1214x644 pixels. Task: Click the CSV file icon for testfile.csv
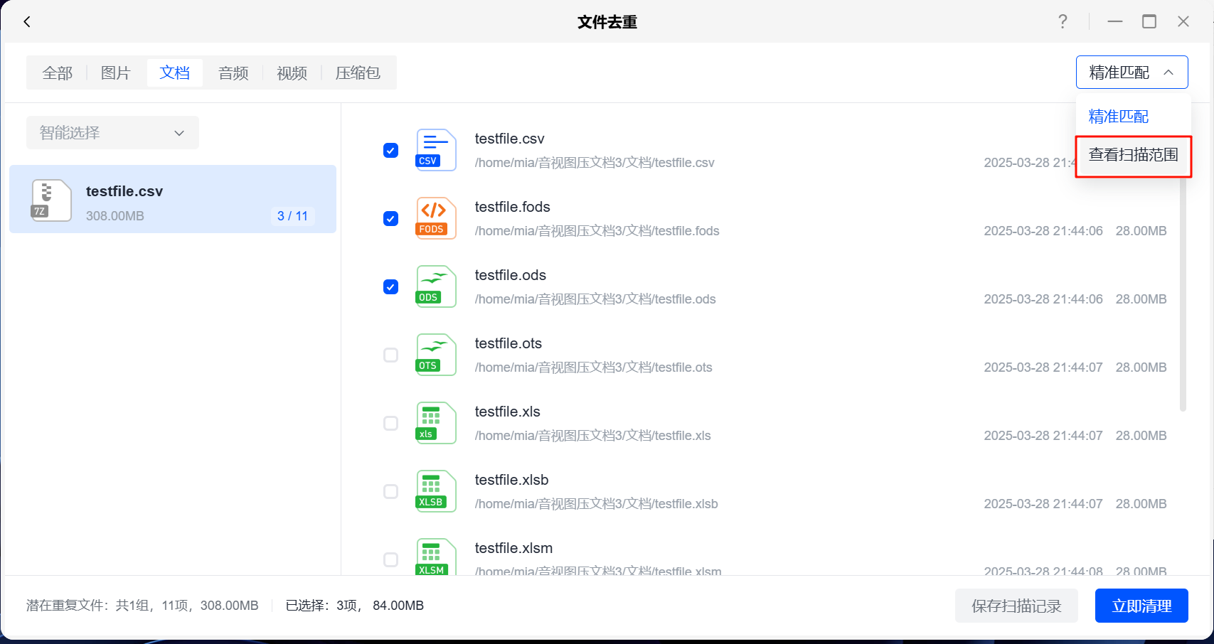click(435, 150)
